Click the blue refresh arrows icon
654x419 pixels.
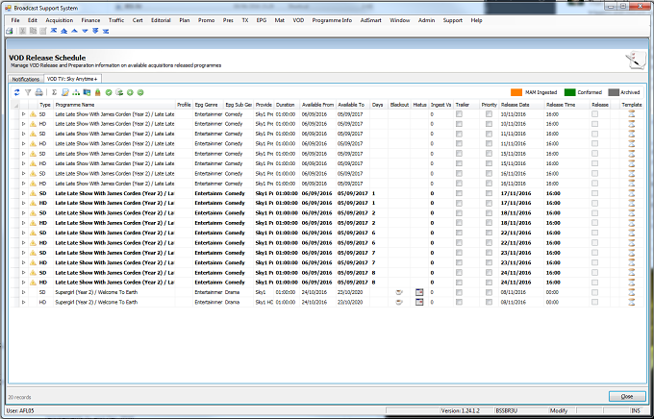point(17,92)
